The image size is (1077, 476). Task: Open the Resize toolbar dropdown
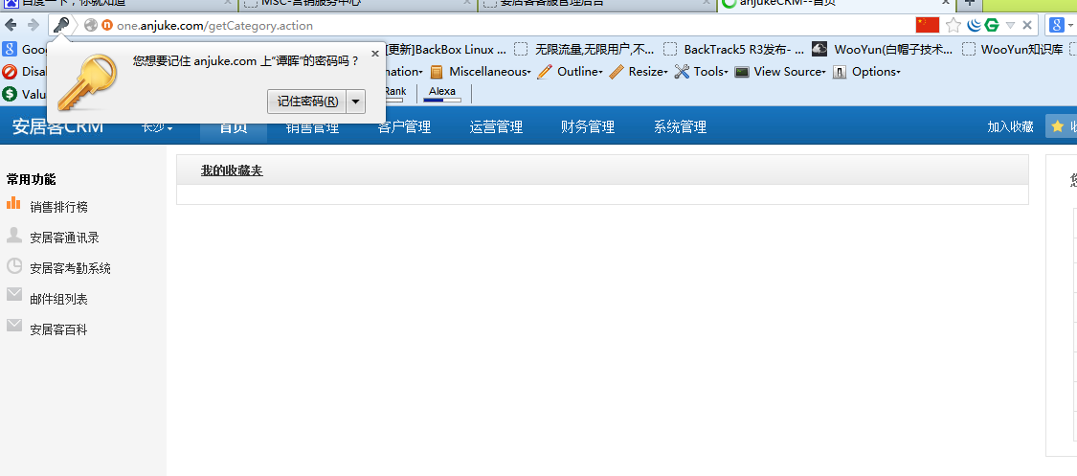point(639,72)
